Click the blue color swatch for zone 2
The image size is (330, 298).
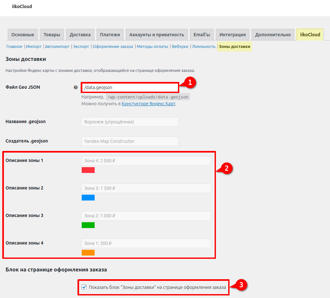pyautogui.click(x=88, y=198)
